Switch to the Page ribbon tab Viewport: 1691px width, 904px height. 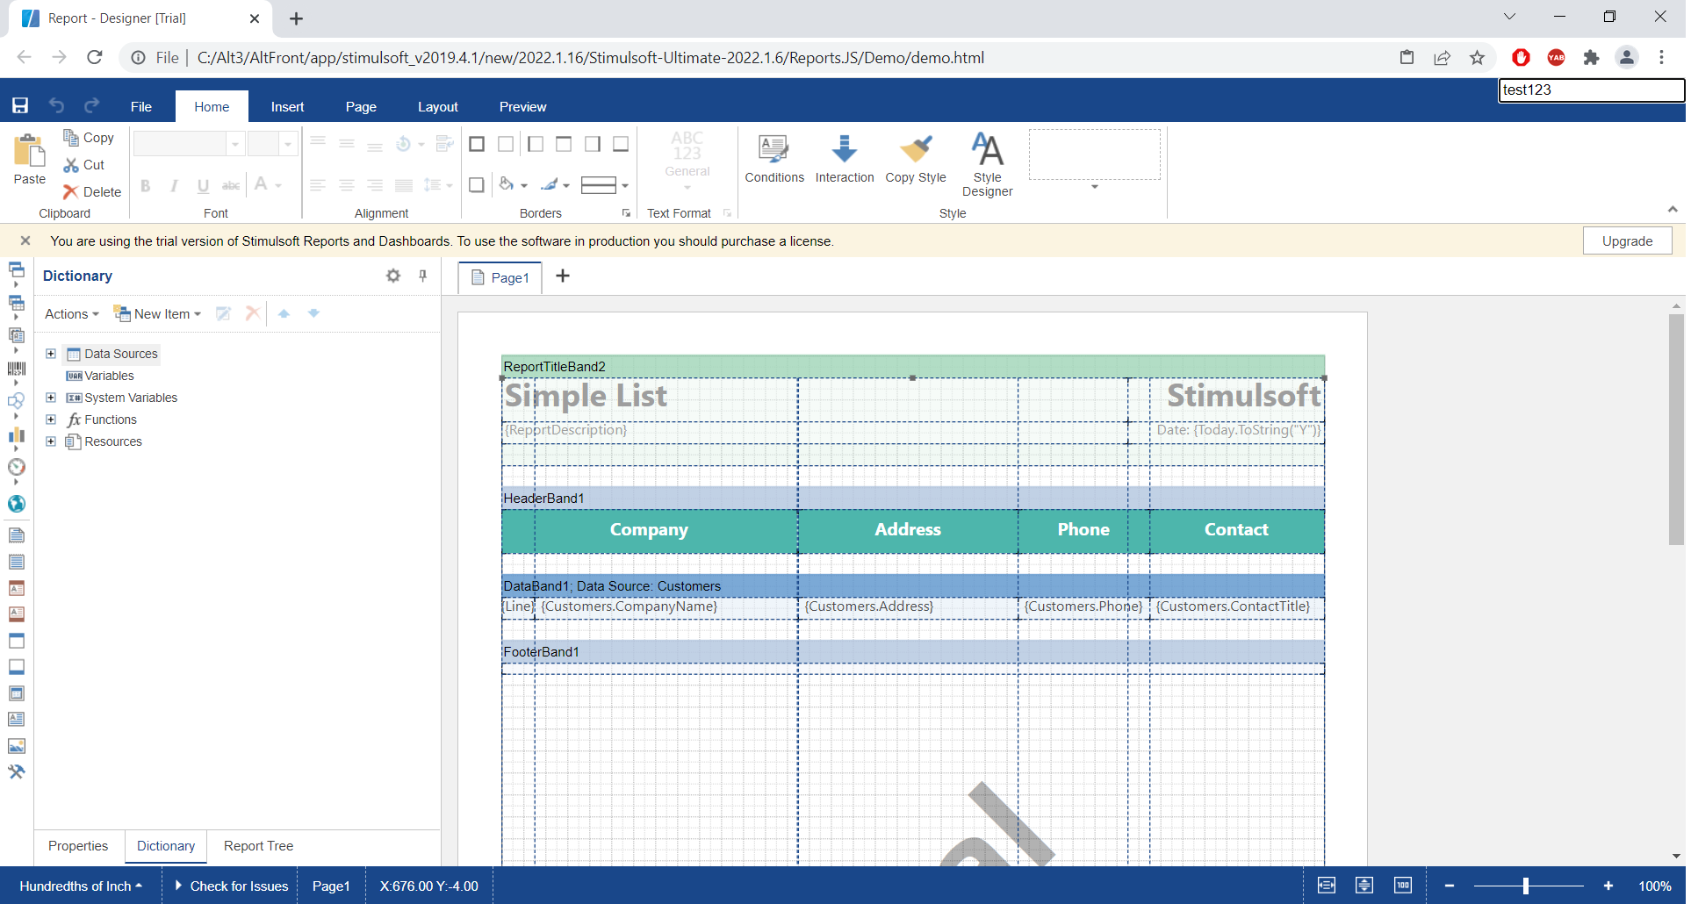(361, 106)
